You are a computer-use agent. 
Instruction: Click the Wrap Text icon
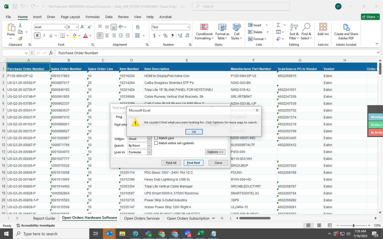[138, 27]
